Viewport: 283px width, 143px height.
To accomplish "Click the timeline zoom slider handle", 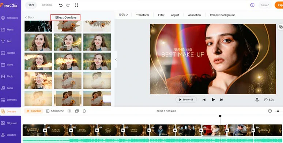I will [x=278, y=111].
